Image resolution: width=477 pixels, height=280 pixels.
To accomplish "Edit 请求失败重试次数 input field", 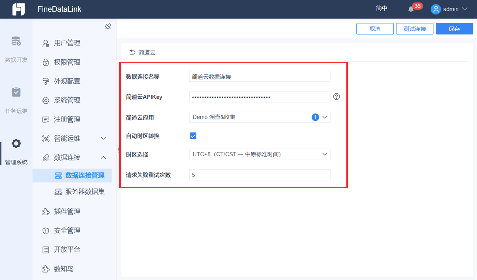I will pos(260,175).
